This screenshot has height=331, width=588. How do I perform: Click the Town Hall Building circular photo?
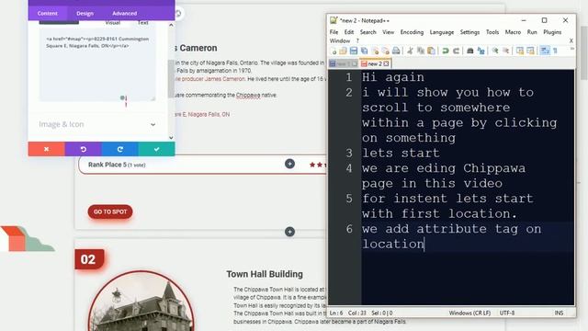[x=141, y=301]
